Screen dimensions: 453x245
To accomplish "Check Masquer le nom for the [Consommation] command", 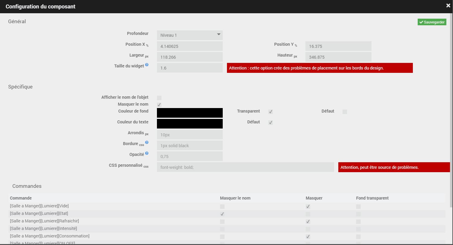I will pyautogui.click(x=222, y=237).
